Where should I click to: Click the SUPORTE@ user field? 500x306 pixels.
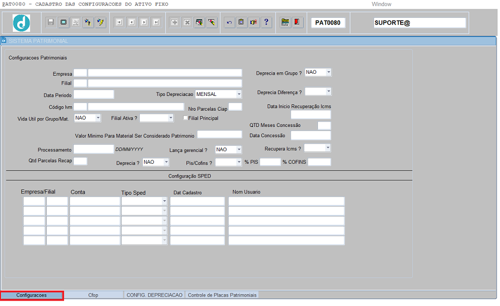(x=420, y=23)
